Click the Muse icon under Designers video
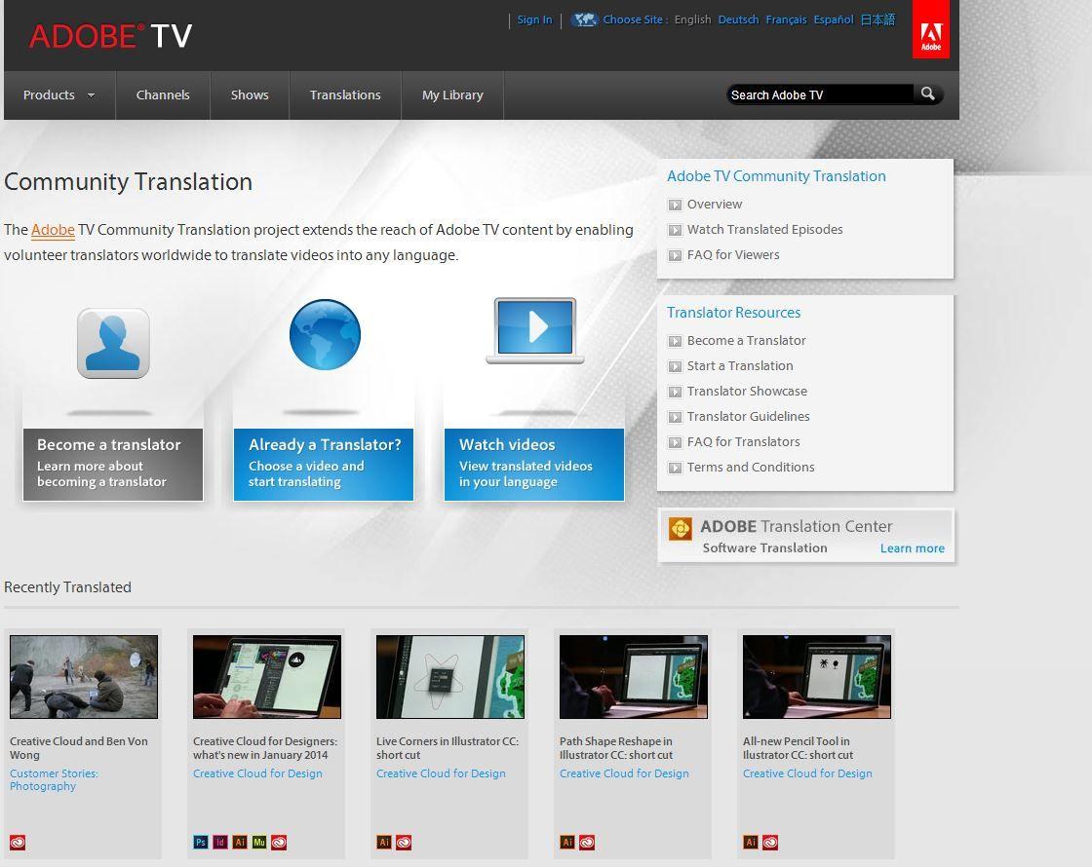 point(259,843)
